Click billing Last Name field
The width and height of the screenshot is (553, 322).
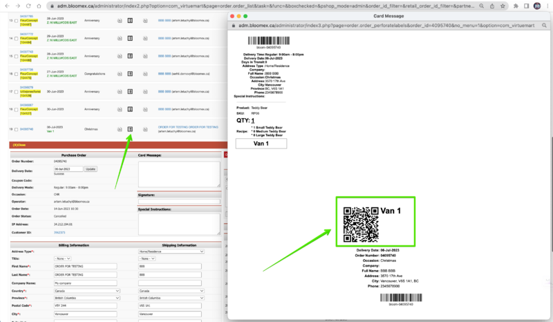[85, 274]
